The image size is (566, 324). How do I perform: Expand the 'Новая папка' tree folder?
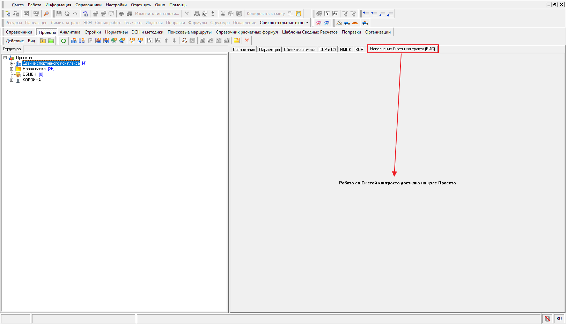click(12, 69)
